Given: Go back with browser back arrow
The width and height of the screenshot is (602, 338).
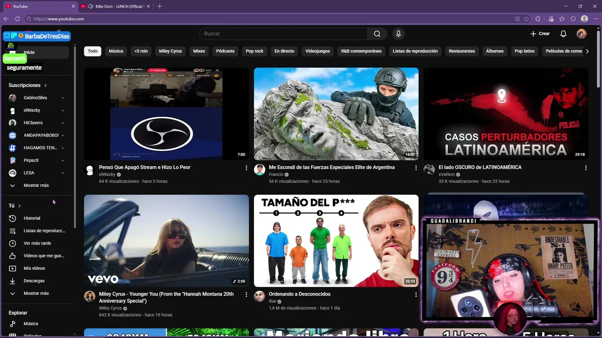Looking at the screenshot, I should (x=6, y=19).
